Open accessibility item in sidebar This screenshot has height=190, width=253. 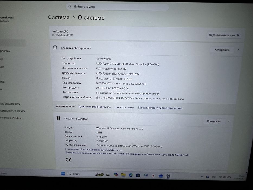point(10,104)
